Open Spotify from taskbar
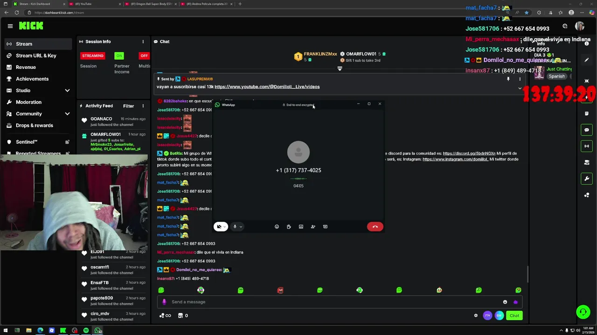 coord(86,331)
